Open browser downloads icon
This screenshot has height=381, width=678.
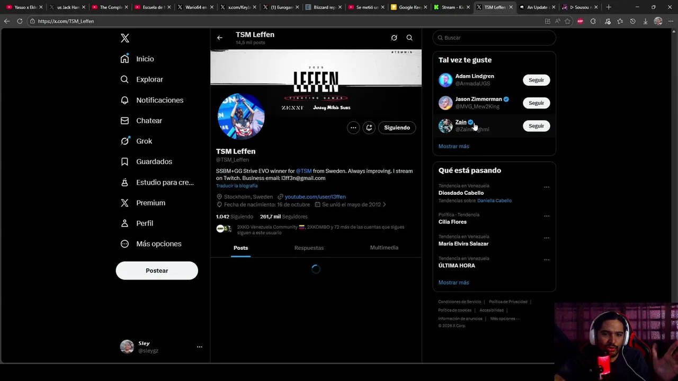tap(645, 21)
